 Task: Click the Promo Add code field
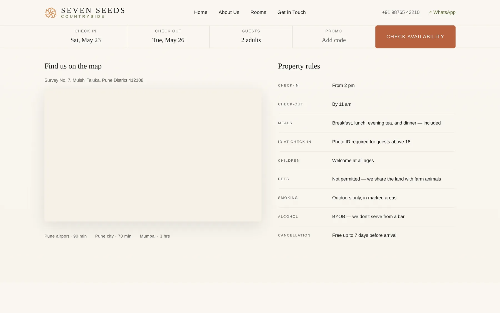coord(334,37)
